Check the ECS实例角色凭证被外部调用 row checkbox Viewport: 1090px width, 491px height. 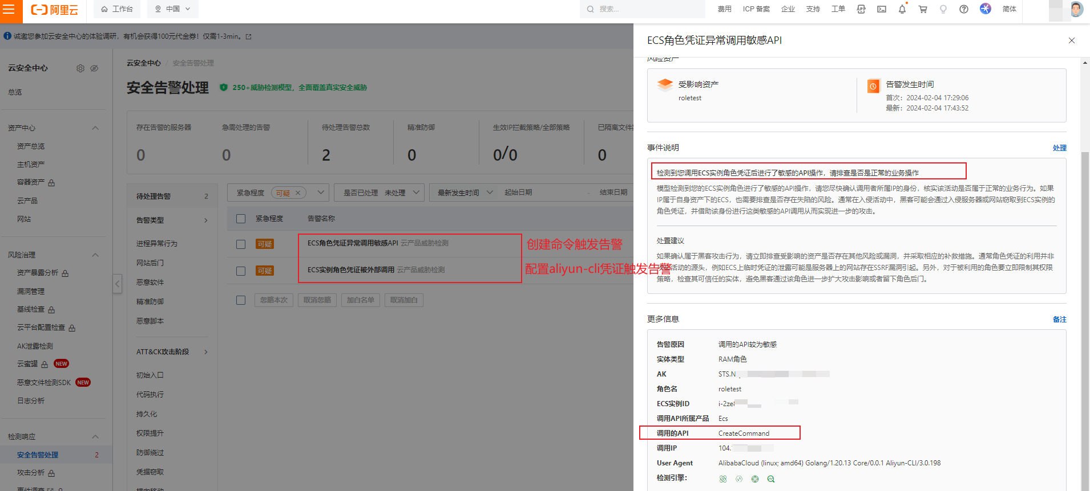pos(241,271)
